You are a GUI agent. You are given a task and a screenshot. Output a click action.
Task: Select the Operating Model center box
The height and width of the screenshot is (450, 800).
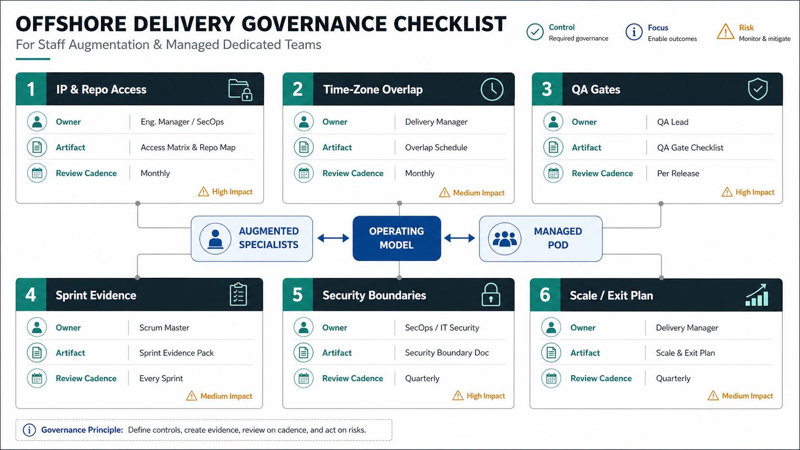click(397, 238)
